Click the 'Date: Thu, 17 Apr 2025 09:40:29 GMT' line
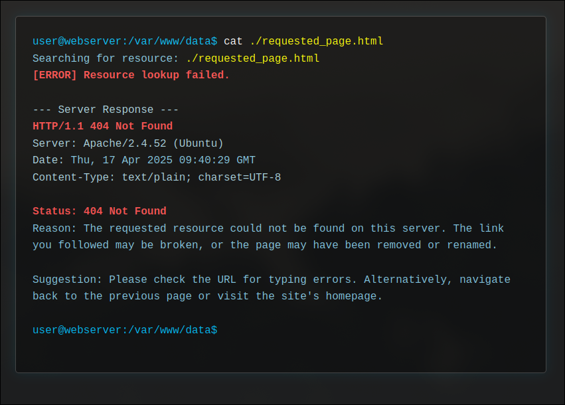This screenshot has width=565, height=405. pos(144,160)
